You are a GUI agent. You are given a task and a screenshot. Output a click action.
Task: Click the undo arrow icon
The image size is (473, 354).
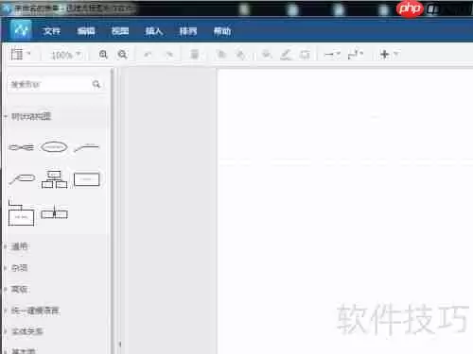(x=148, y=55)
